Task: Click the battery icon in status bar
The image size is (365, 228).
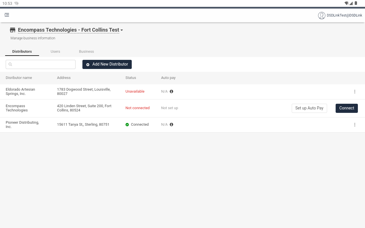Action: pos(356,3)
